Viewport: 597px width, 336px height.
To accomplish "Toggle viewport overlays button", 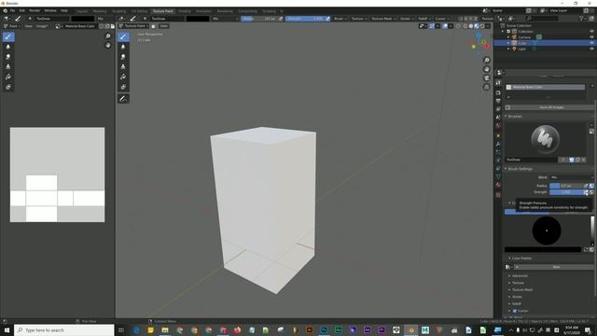I will tap(445, 26).
